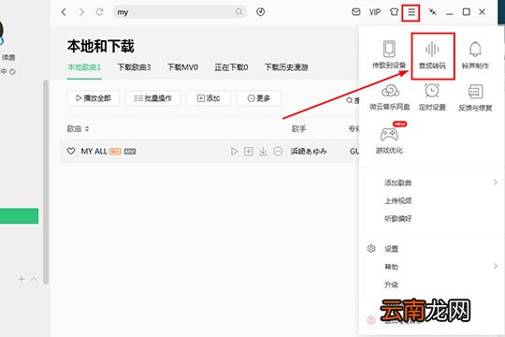Open the mail messages icon

pyautogui.click(x=356, y=12)
